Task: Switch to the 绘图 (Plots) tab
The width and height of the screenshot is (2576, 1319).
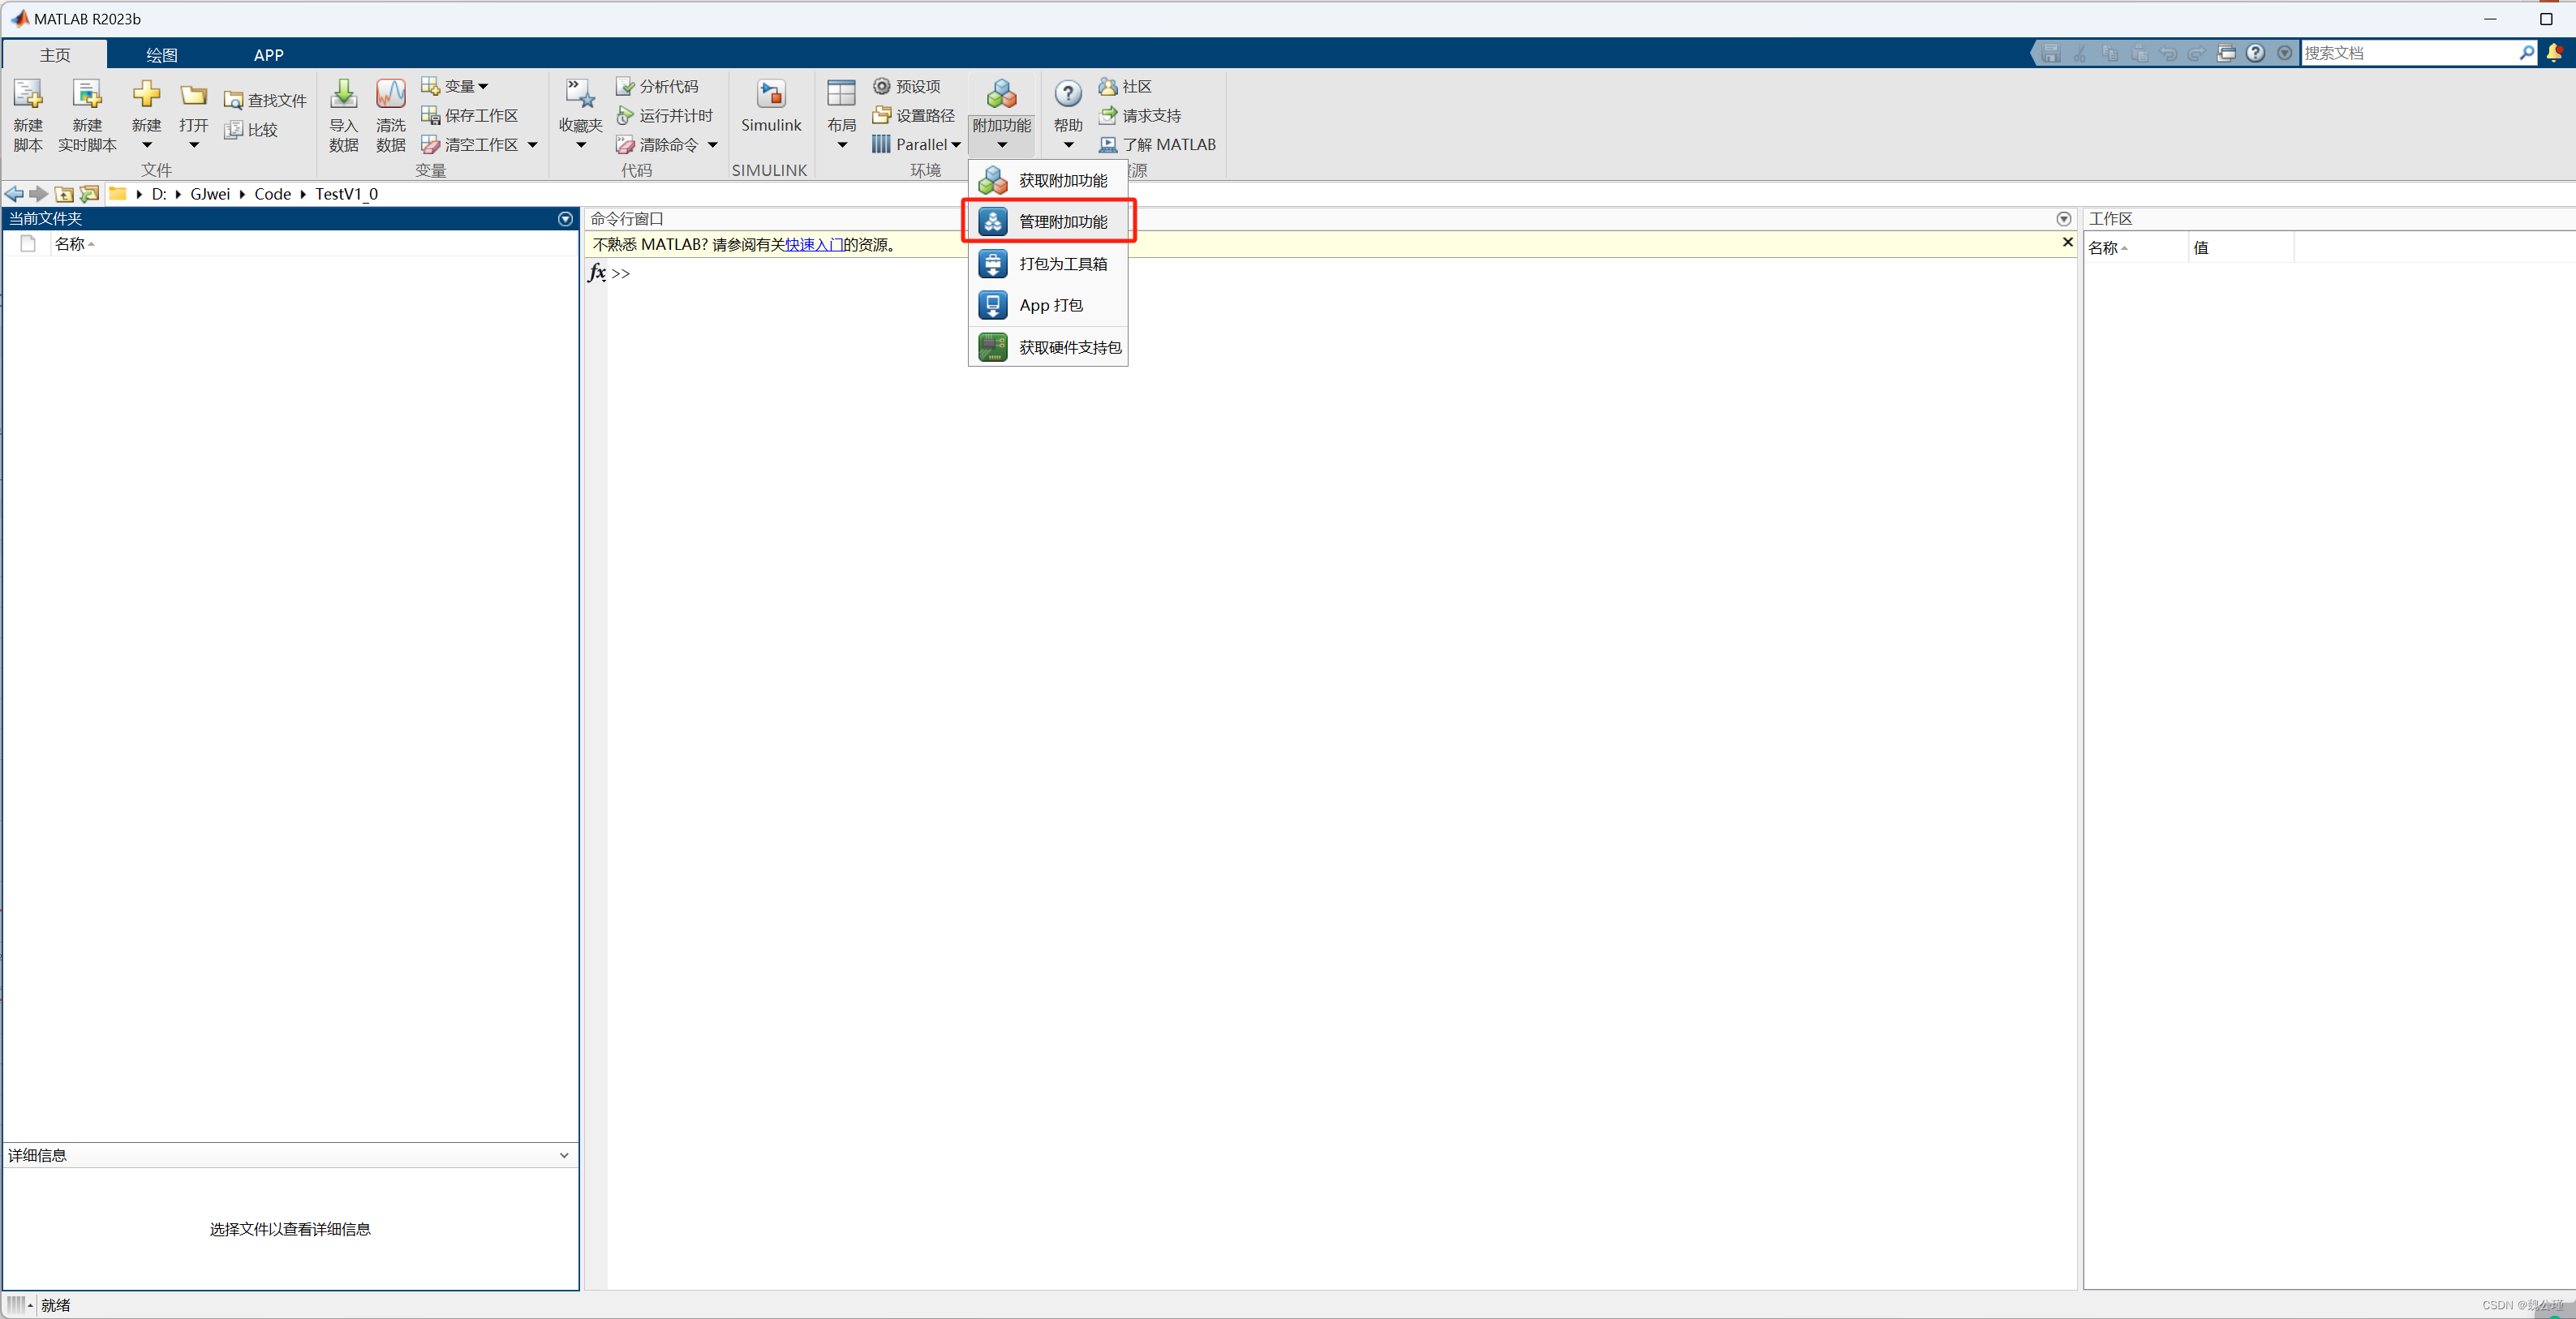Action: point(161,55)
